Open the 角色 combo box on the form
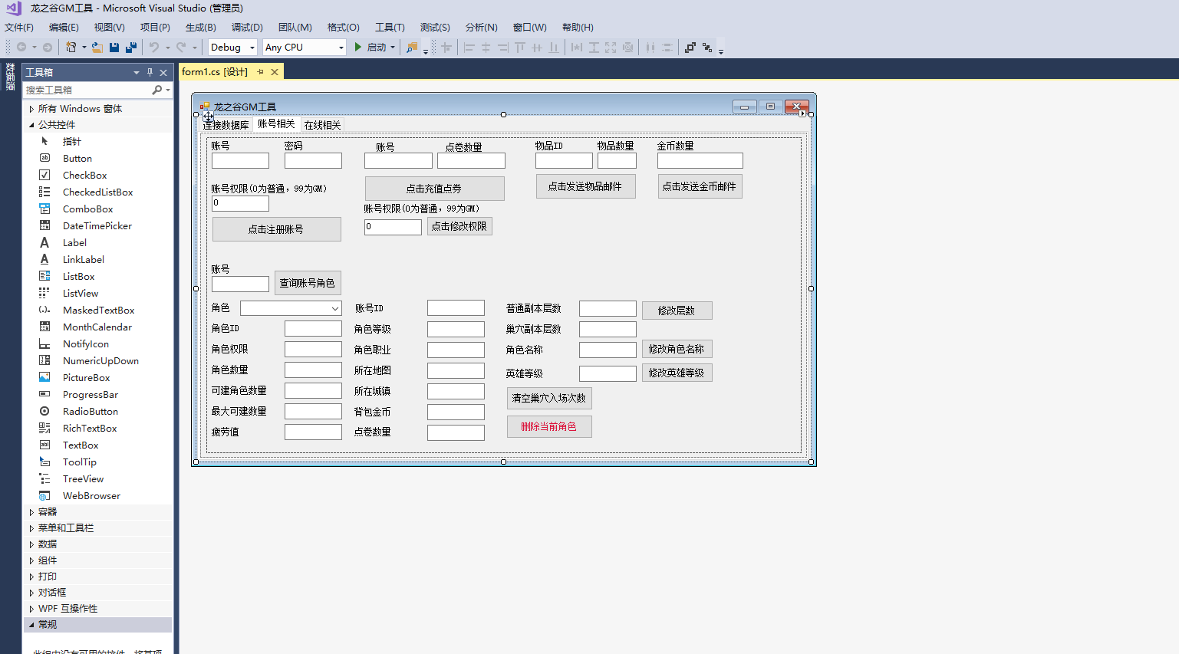 click(x=335, y=308)
